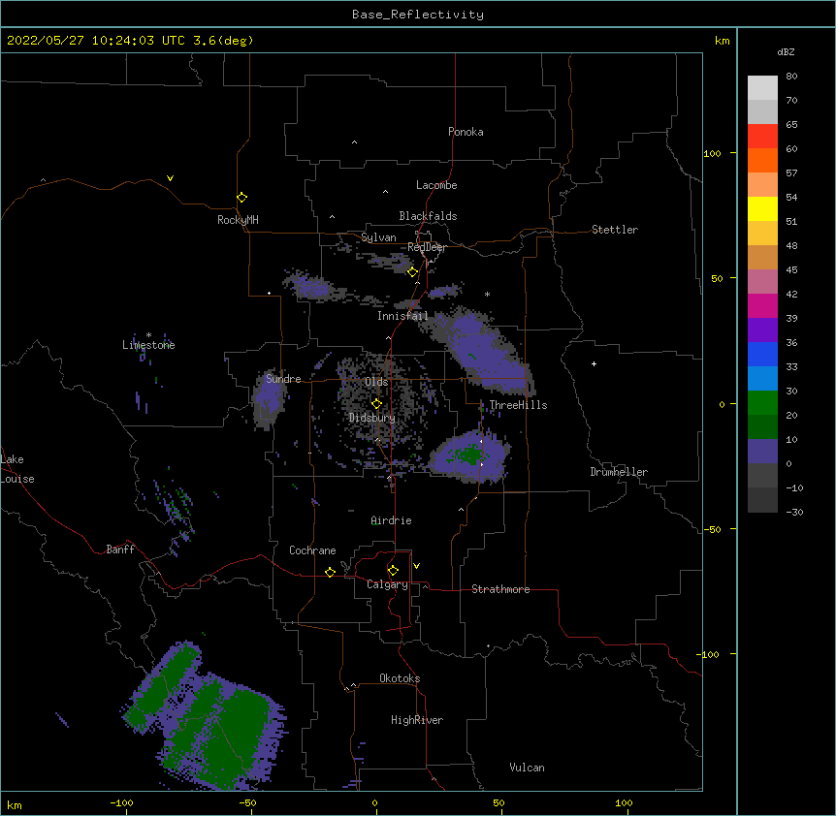Viewport: 836px width, 816px height.
Task: Click the Cochrane label
Action: (312, 550)
